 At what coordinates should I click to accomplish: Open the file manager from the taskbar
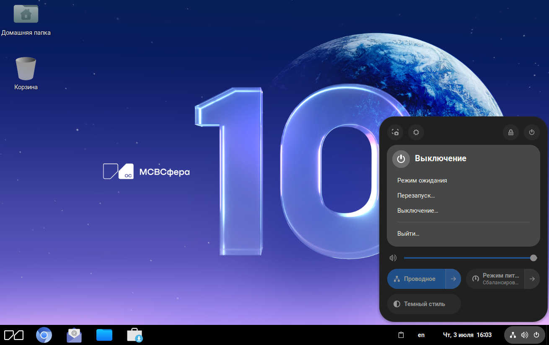tap(104, 335)
